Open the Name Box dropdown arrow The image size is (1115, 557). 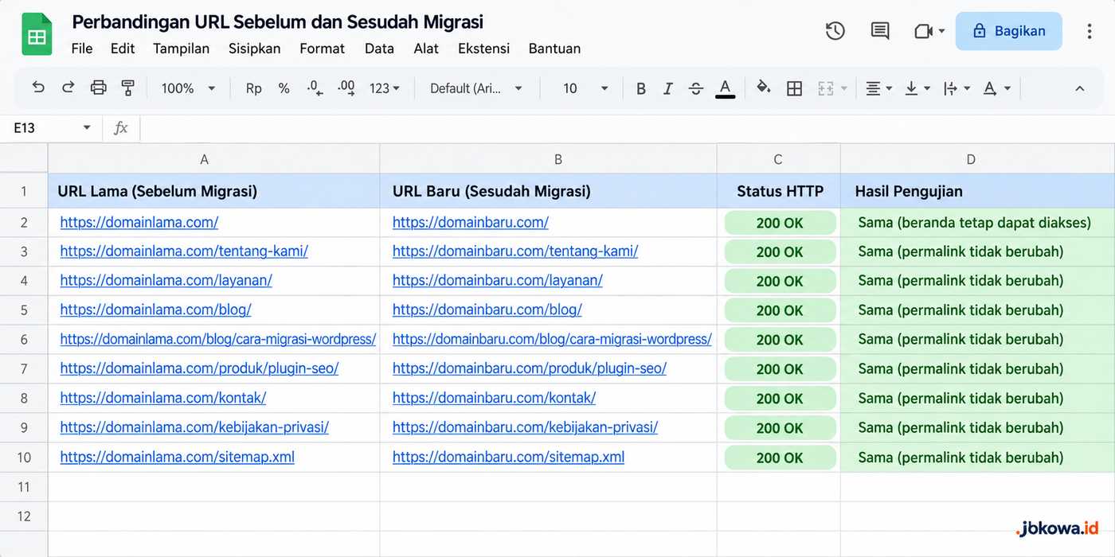(87, 128)
